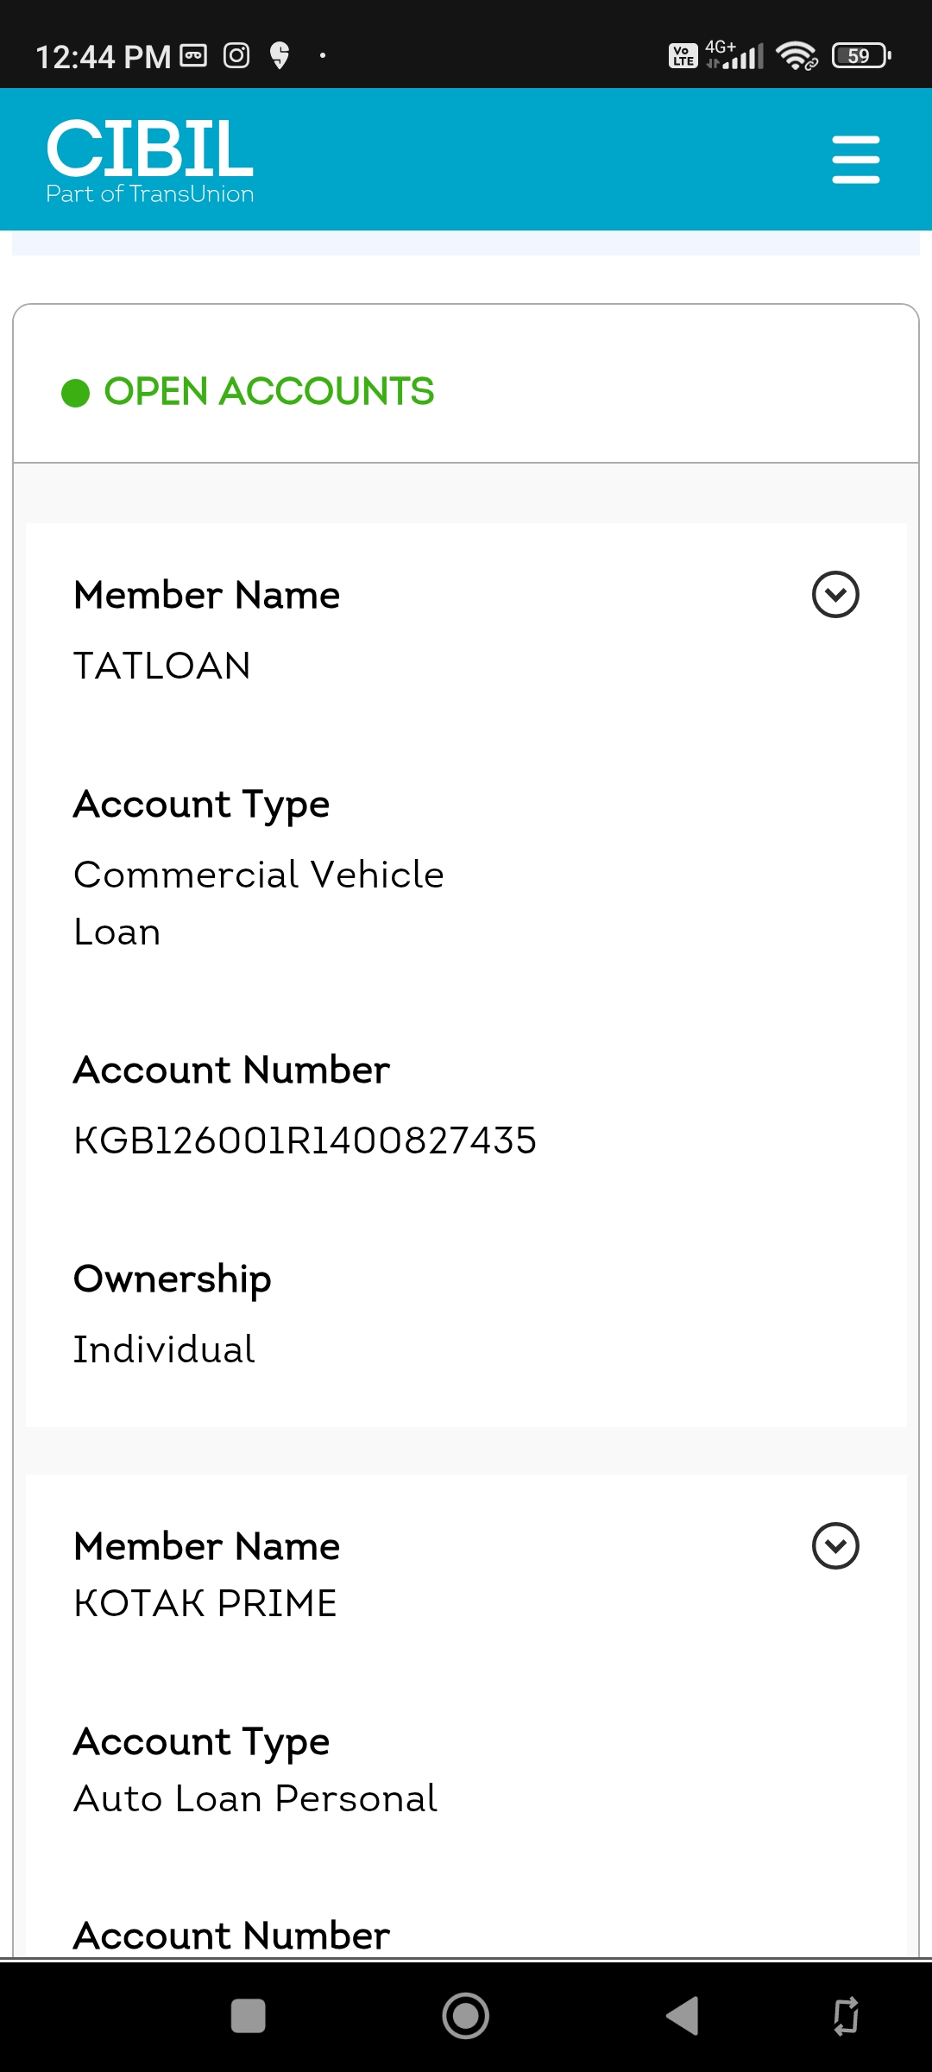The image size is (932, 2072).
Task: Select the KOTAK PRIME member name
Action: [x=205, y=1603]
